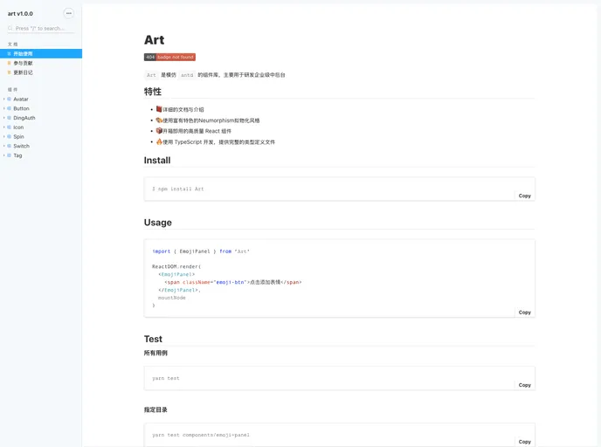Click the 'Art' page title heading
This screenshot has height=447, width=601.
[154, 40]
